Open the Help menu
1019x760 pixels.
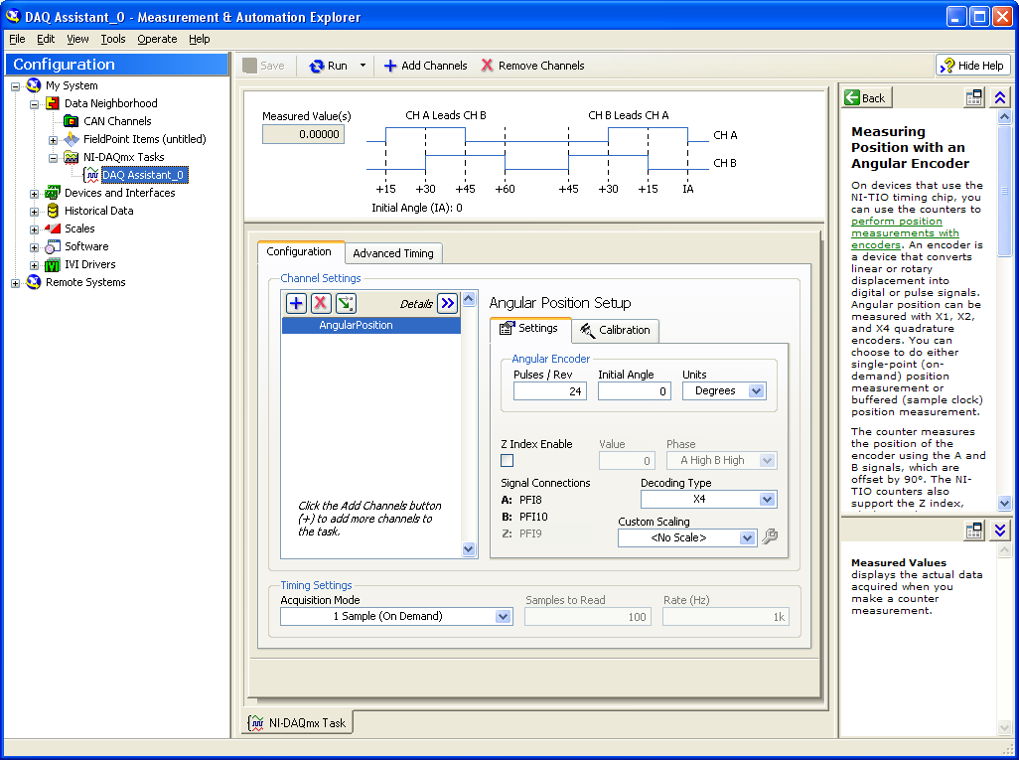coord(200,39)
